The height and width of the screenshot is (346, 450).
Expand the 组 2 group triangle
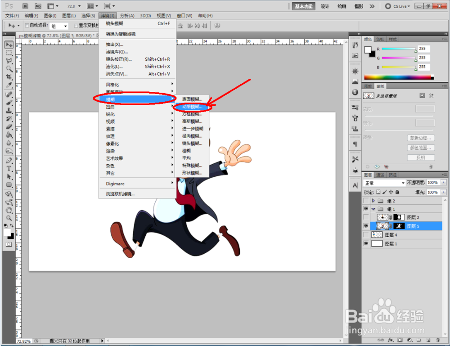click(373, 201)
